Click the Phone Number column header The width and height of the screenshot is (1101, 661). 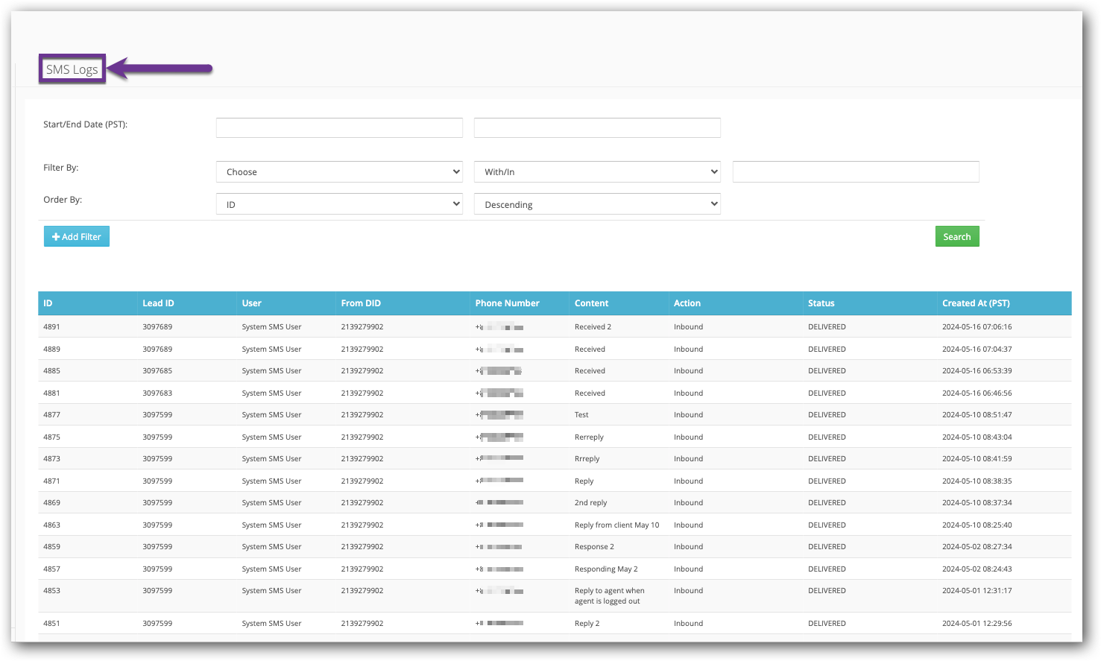[x=507, y=303]
